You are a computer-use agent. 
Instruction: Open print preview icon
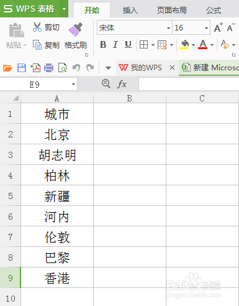pos(62,68)
